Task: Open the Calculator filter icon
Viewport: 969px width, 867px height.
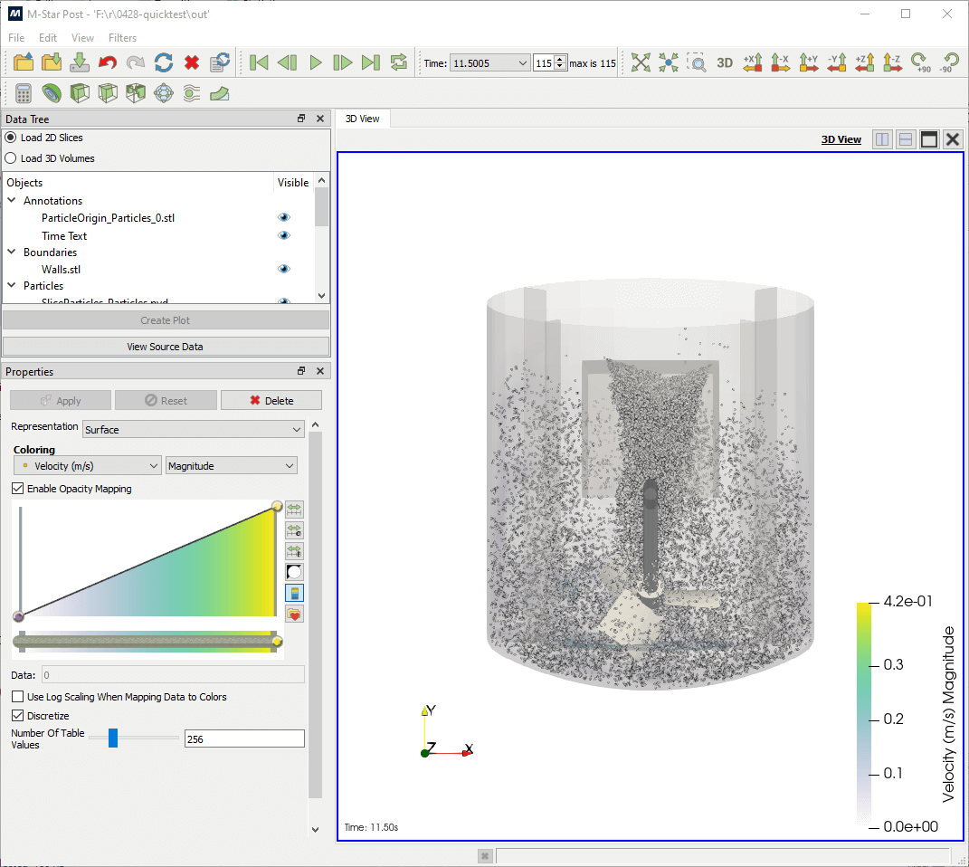Action: 24,93
